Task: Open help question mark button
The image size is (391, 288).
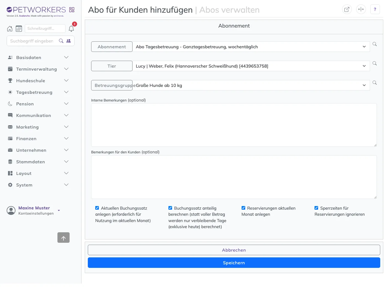Action: [x=375, y=9]
